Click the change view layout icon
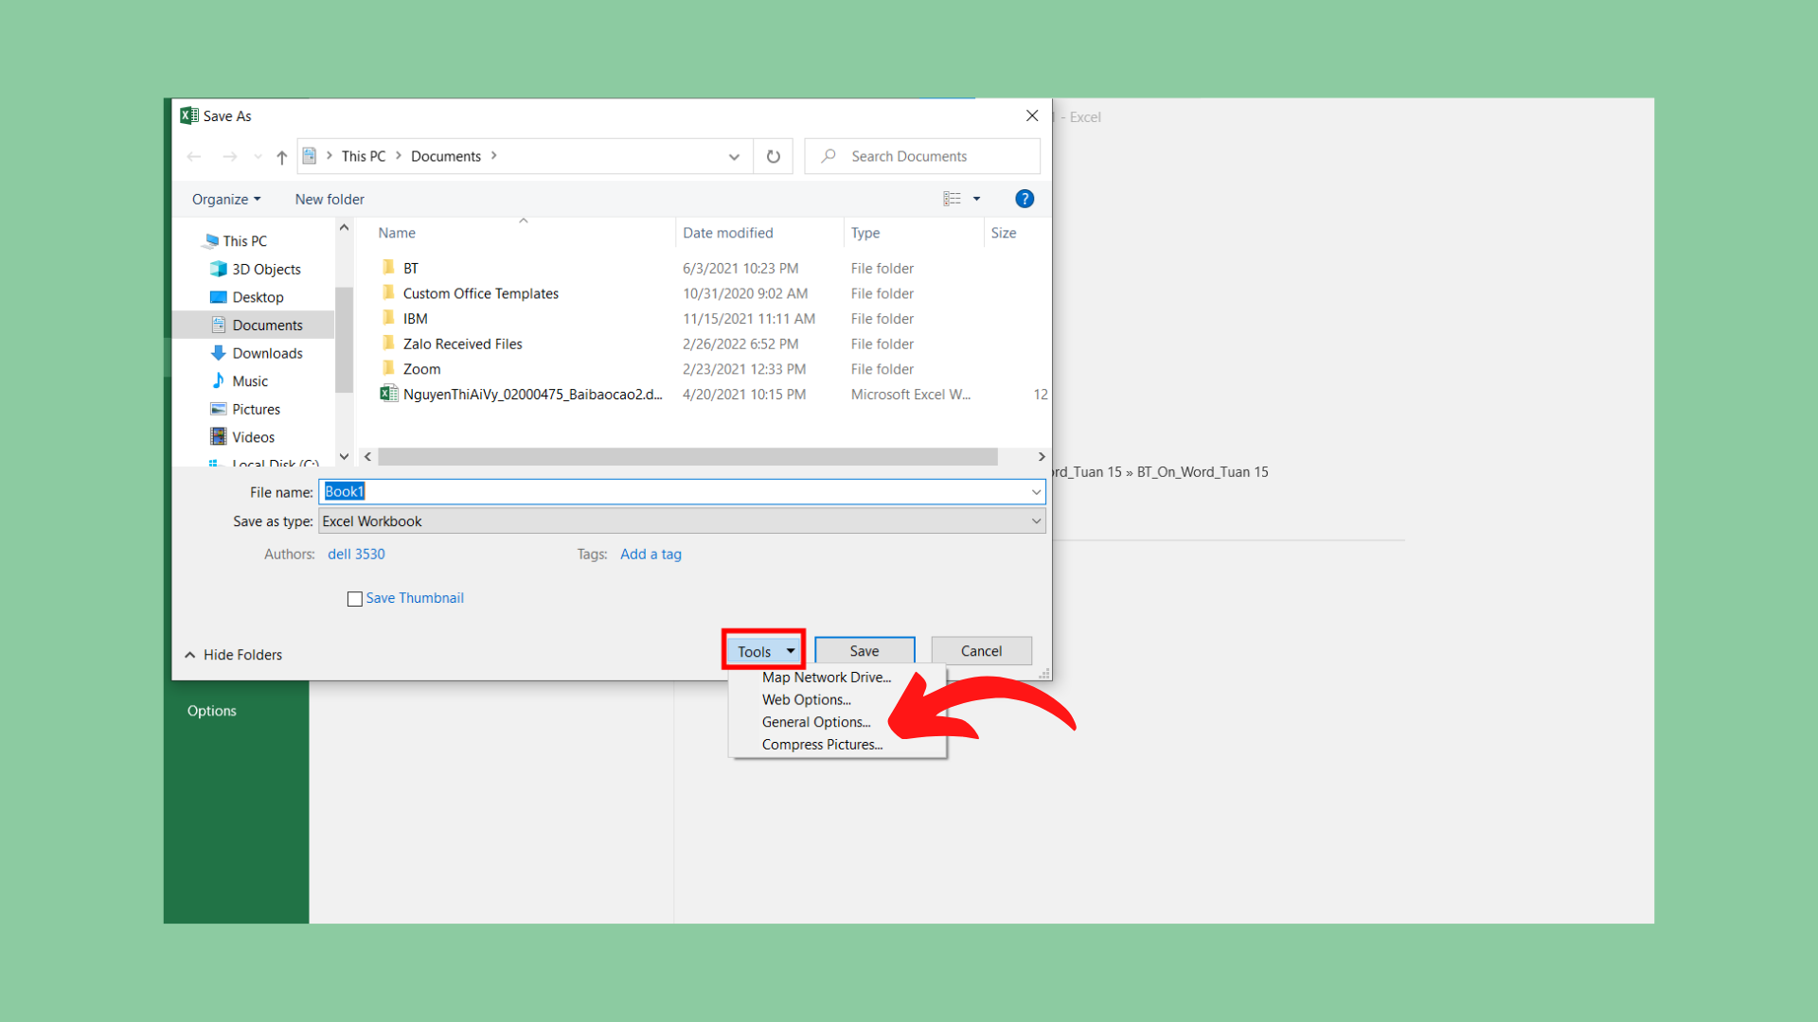This screenshot has height=1022, width=1818. click(952, 199)
